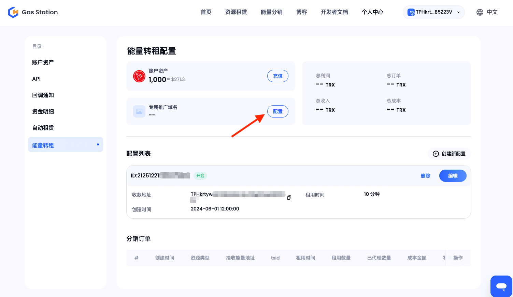
Task: Go to 能量分销 in top navigation
Action: (x=271, y=12)
